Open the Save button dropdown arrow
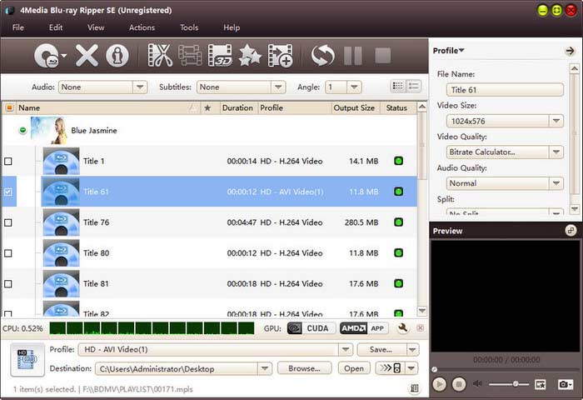 412,349
